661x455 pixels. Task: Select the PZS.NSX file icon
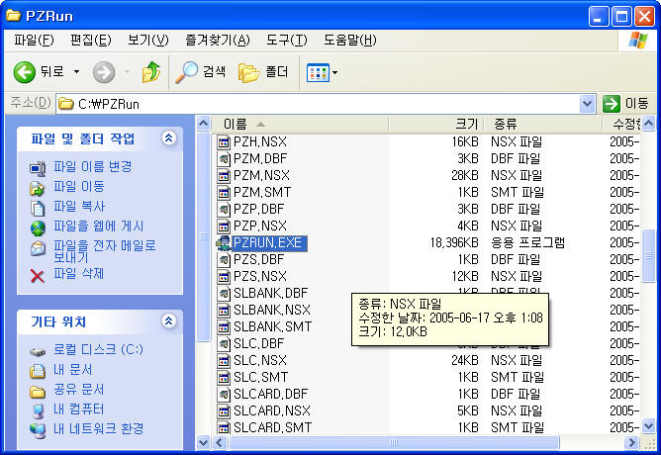coord(224,277)
